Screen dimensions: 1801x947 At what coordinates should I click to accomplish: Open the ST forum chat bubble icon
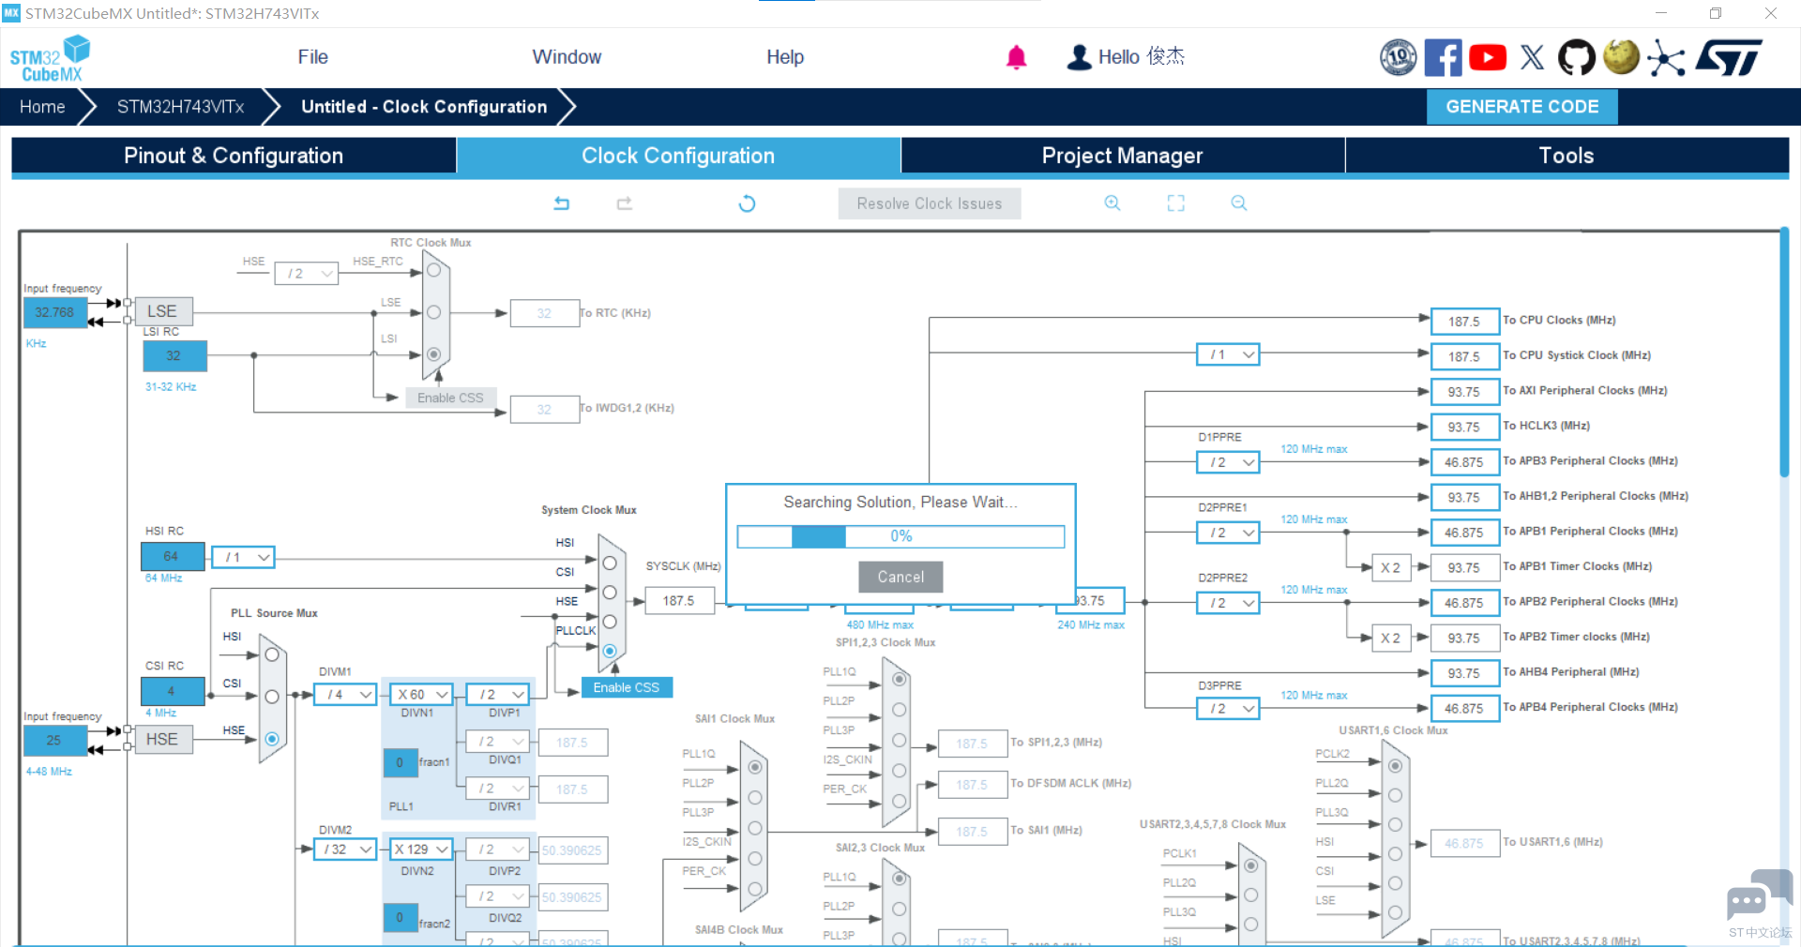point(1759,896)
